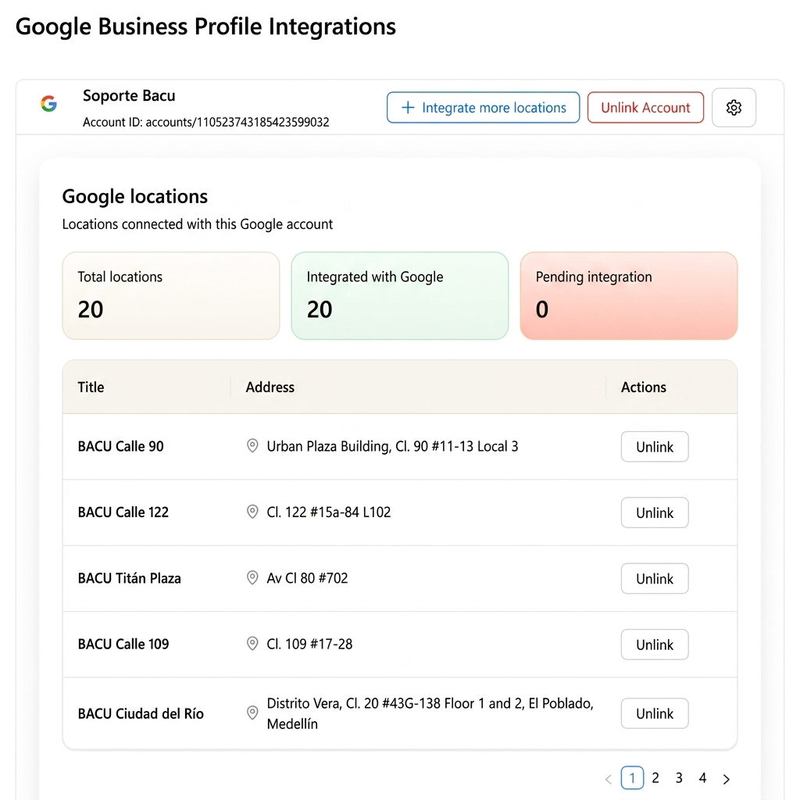Open account settings via gear icon

coord(734,108)
